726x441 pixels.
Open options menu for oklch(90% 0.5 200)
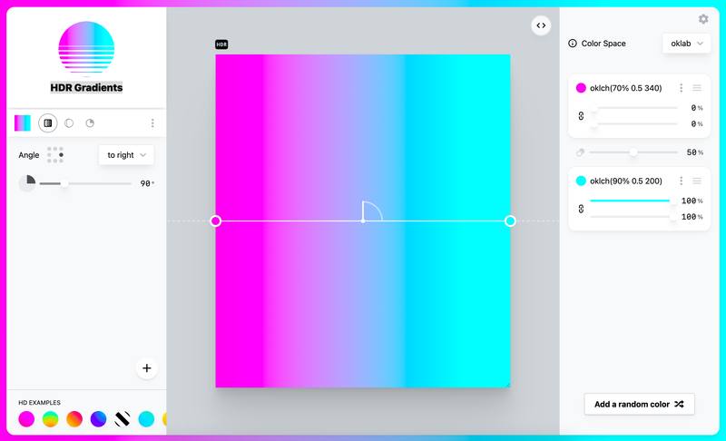click(681, 181)
